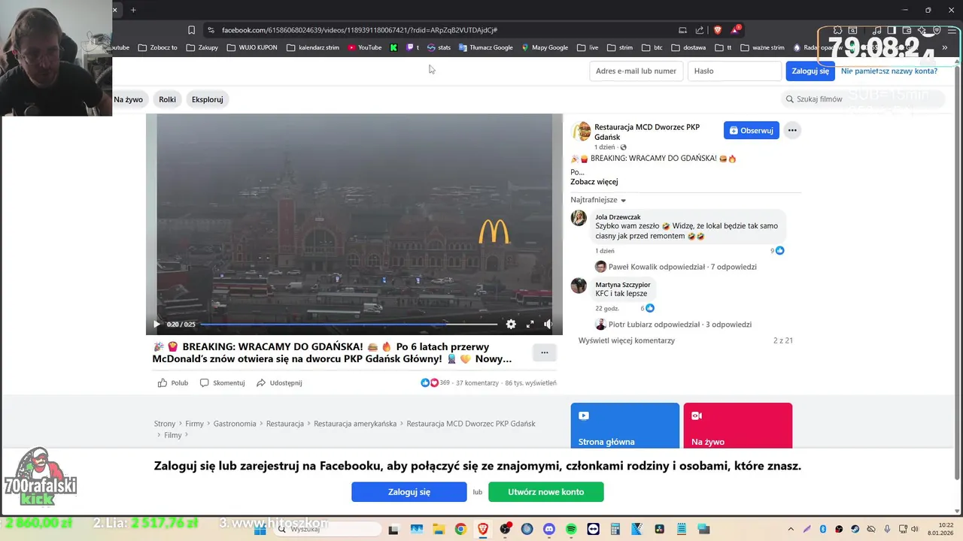Click the Strony breadcrumb link

click(165, 424)
